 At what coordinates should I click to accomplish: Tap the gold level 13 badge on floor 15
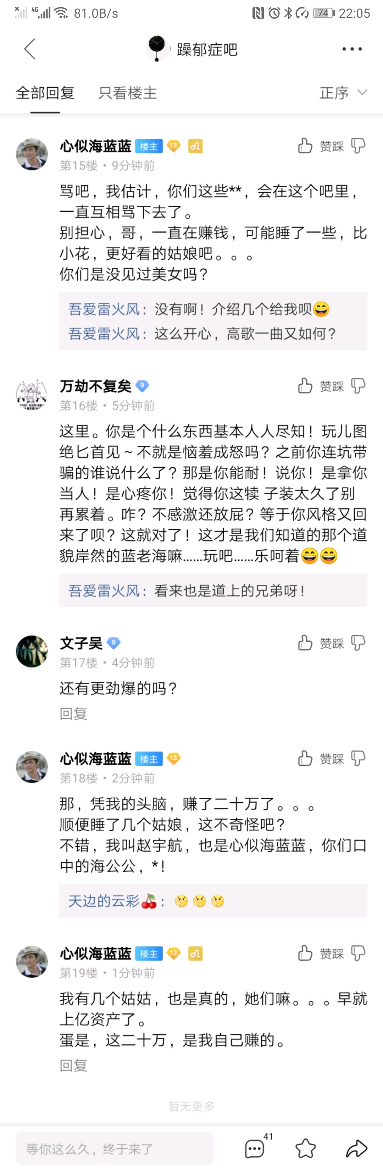[173, 146]
